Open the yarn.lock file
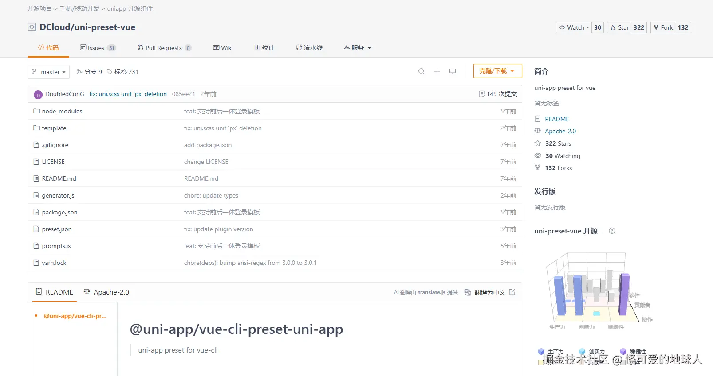 (54, 263)
